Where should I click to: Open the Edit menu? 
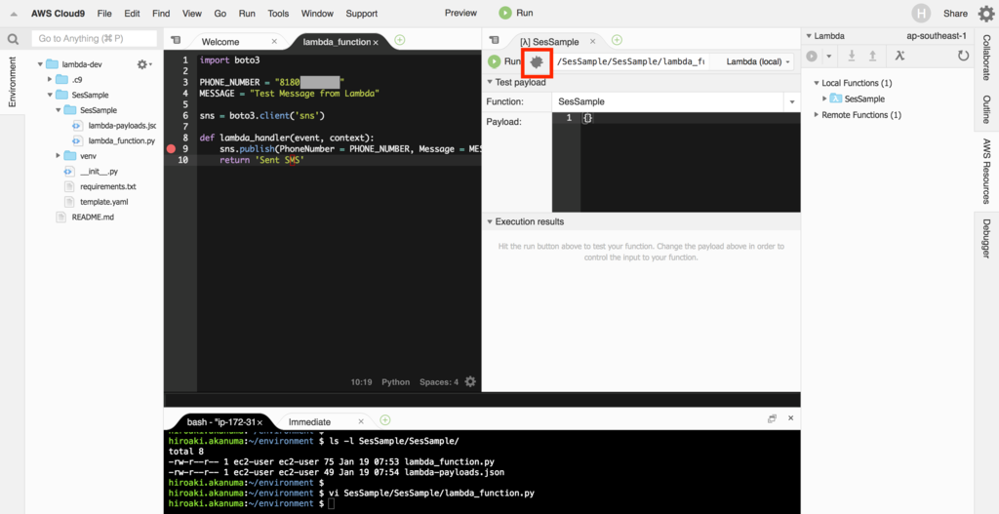click(x=132, y=14)
